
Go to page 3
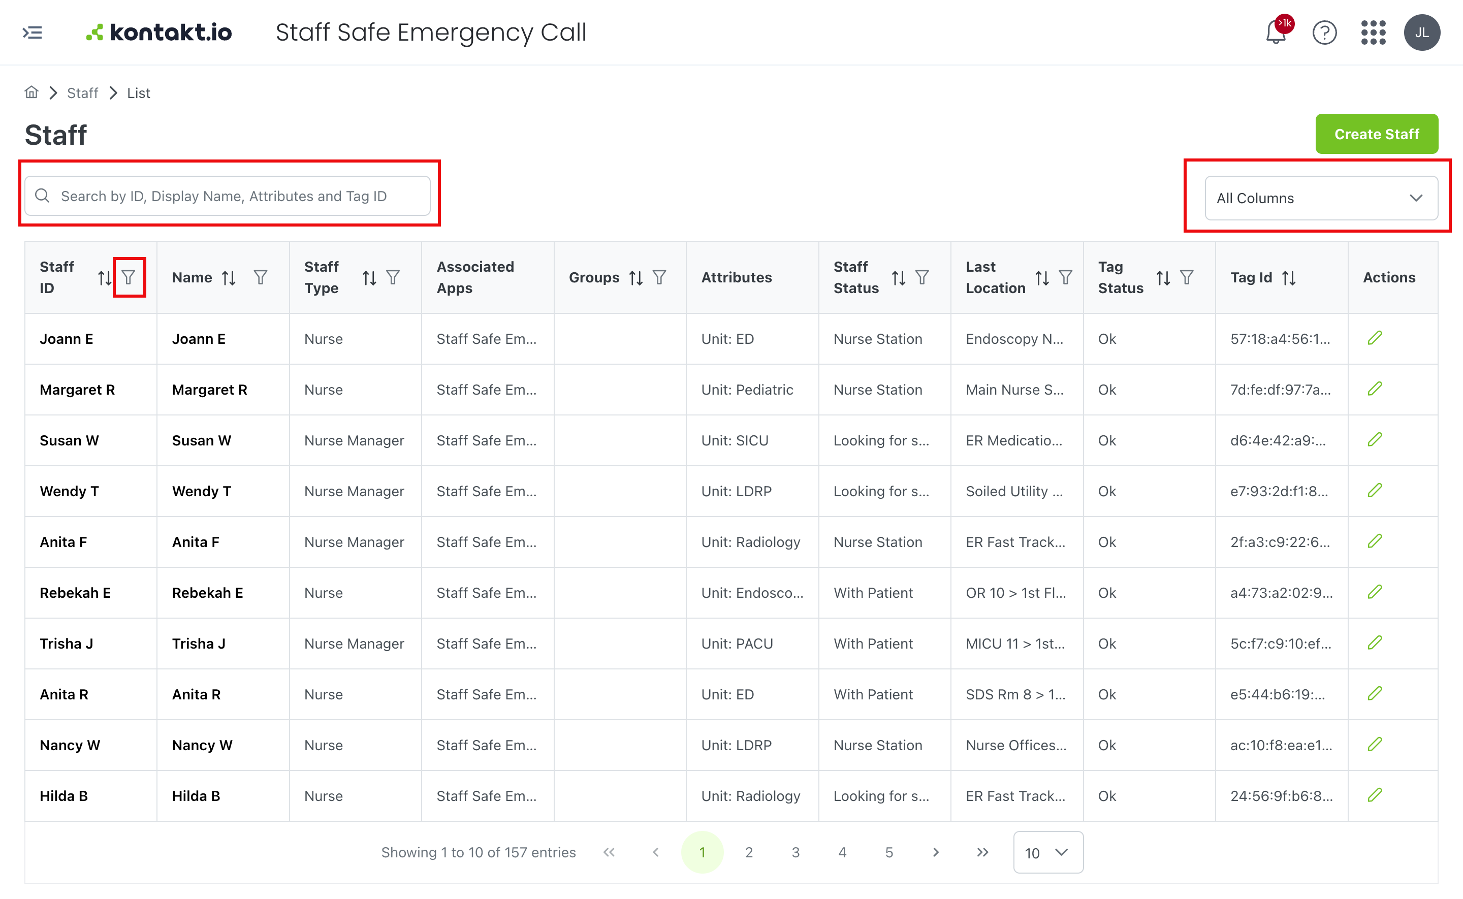pyautogui.click(x=796, y=853)
